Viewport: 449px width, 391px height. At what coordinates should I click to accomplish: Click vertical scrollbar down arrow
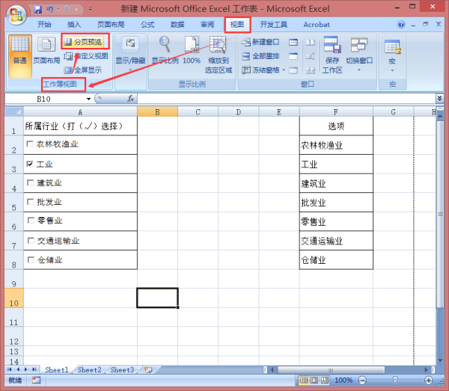(x=440, y=360)
